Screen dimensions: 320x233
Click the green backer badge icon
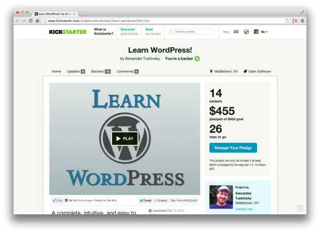[197, 59]
